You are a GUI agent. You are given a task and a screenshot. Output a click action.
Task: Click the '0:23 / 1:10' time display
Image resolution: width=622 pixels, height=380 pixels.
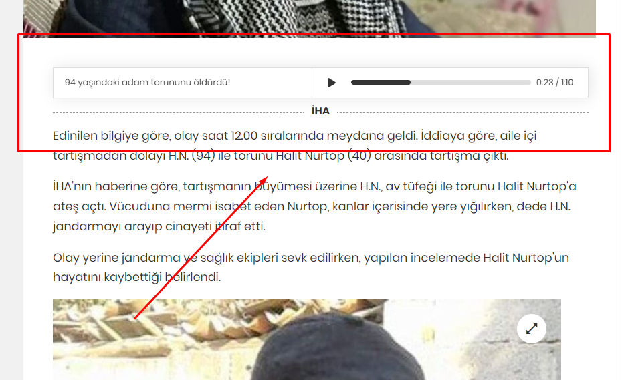pyautogui.click(x=554, y=82)
